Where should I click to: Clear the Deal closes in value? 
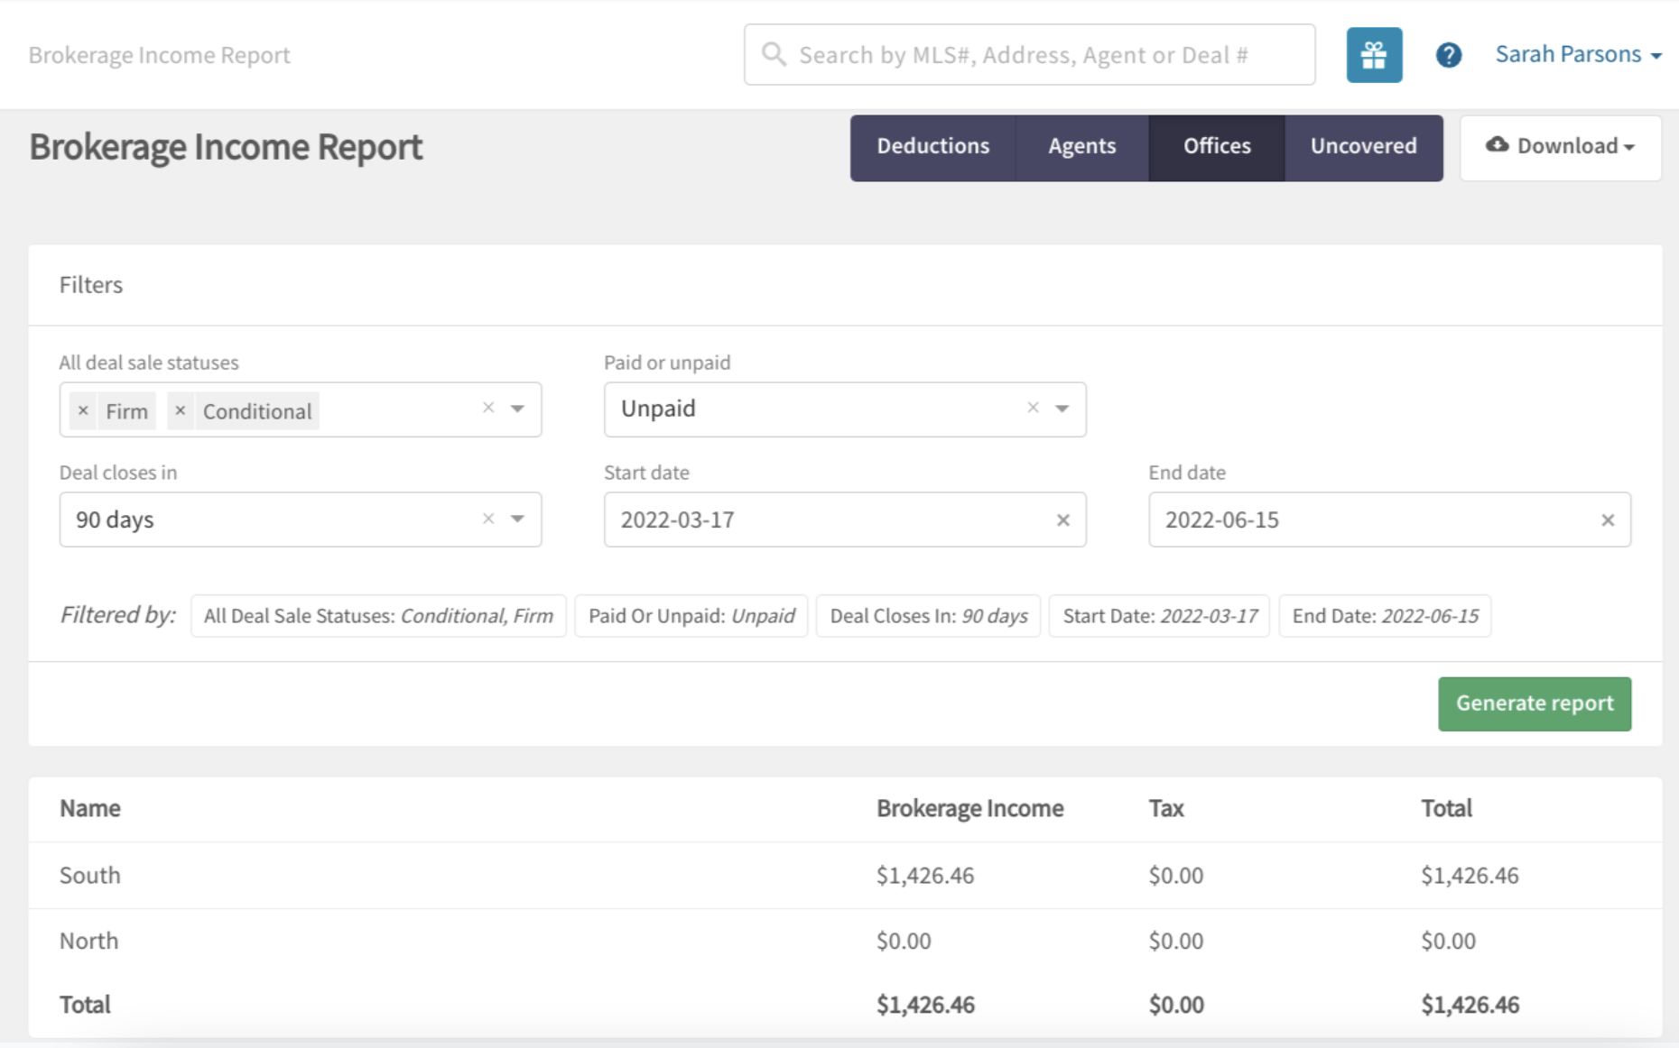click(488, 519)
